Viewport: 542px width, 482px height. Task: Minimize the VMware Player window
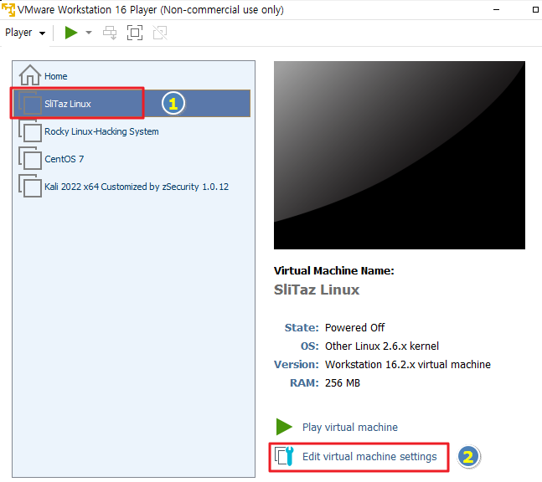(x=497, y=10)
